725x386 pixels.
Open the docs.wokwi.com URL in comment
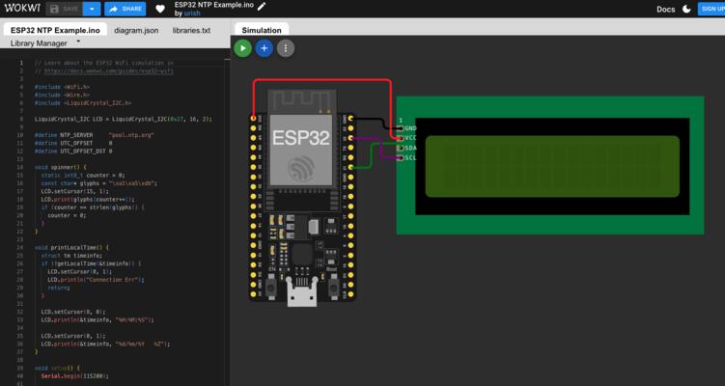coord(109,71)
